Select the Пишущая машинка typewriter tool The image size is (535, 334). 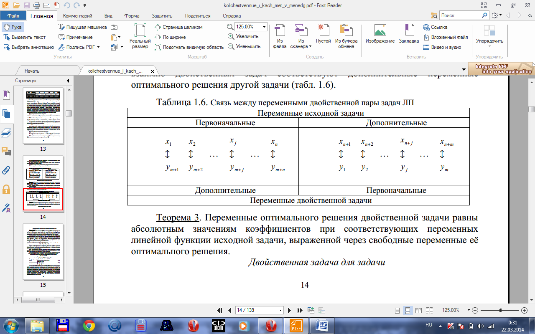click(82, 27)
